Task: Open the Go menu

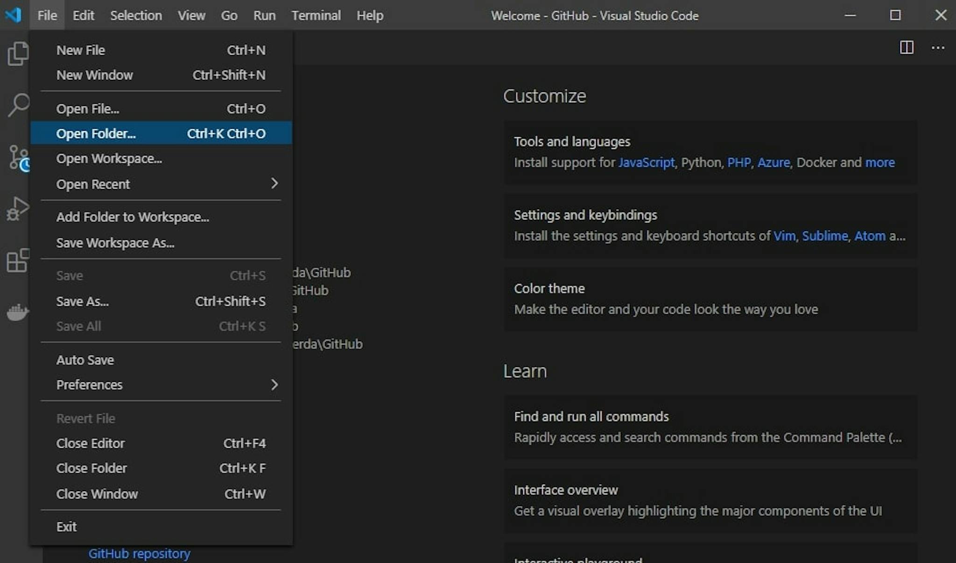Action: 229,15
